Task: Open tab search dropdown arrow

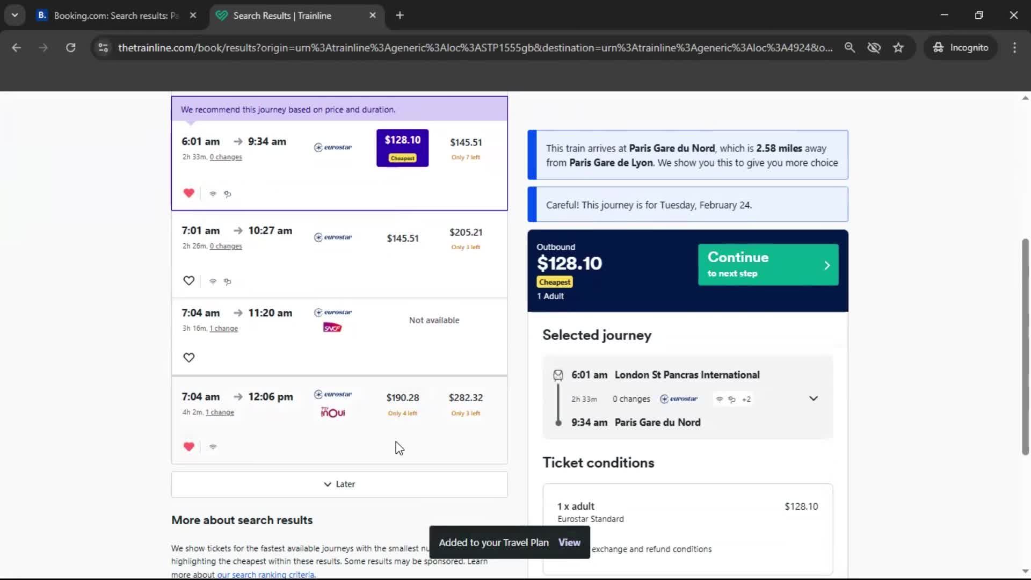Action: pyautogui.click(x=14, y=16)
